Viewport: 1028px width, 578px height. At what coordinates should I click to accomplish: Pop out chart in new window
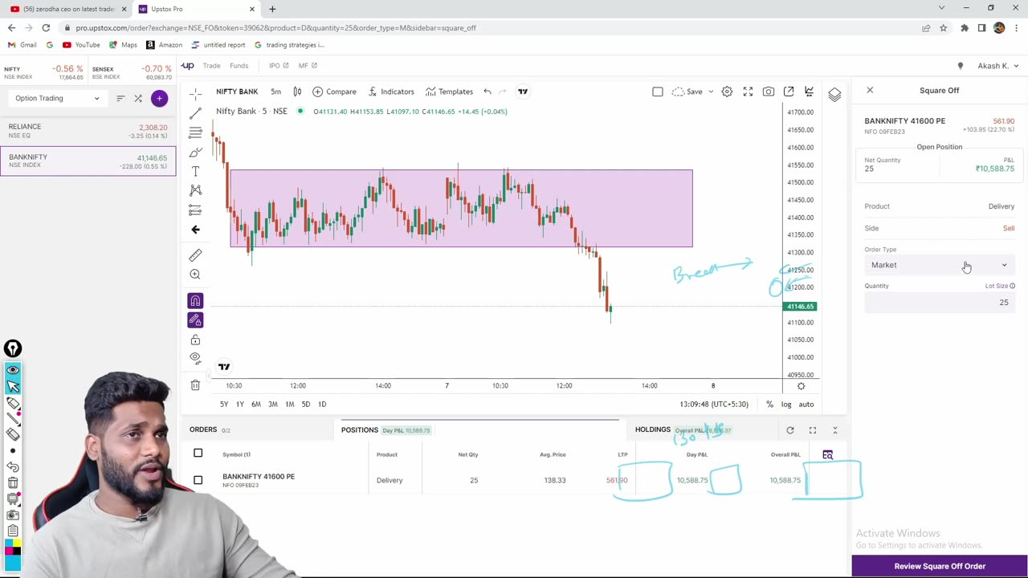pos(789,92)
